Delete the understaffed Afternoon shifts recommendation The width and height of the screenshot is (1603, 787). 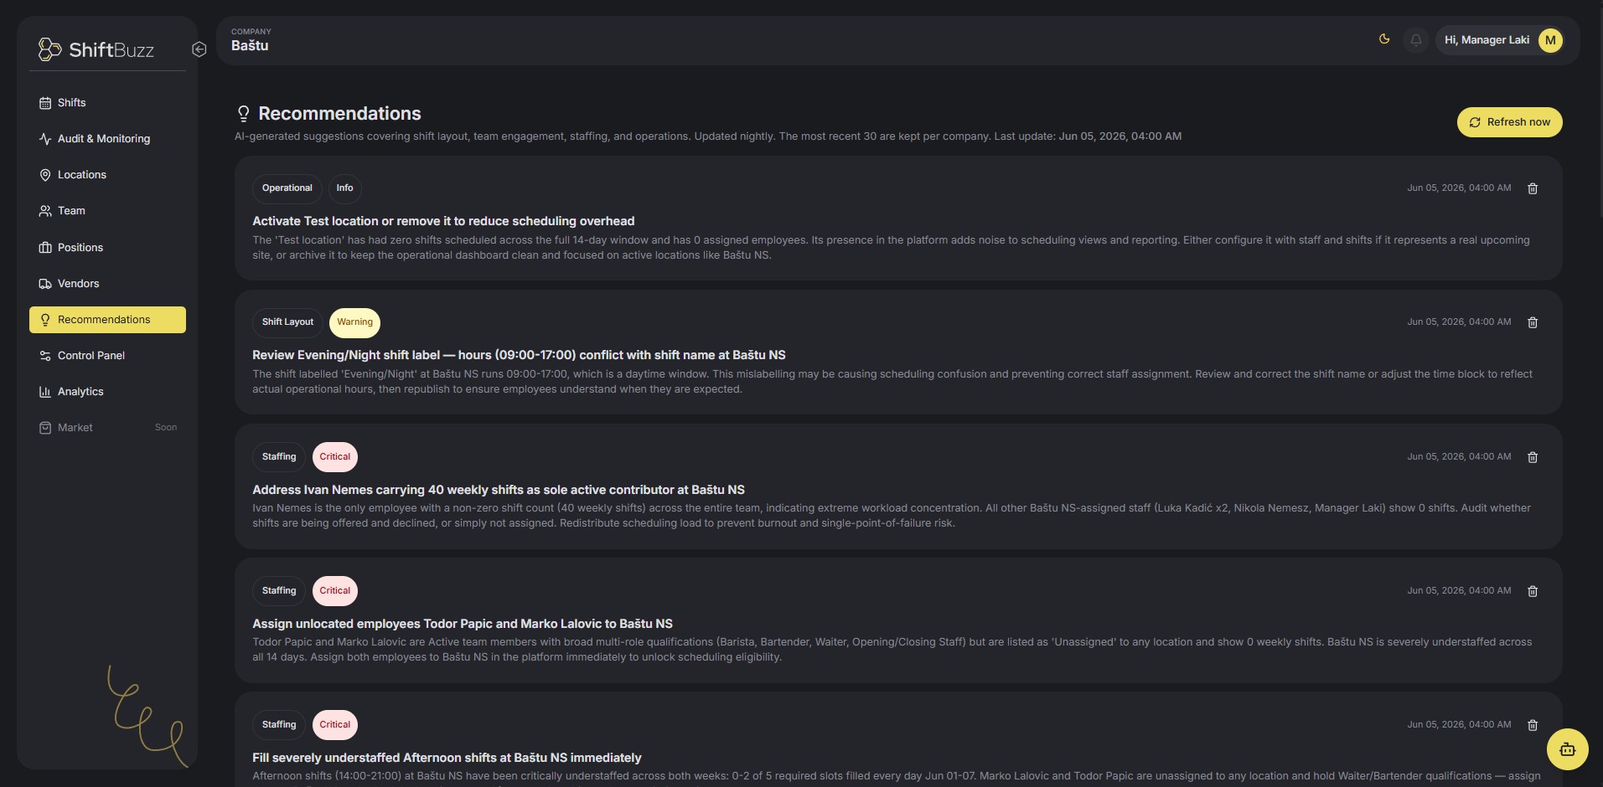pyautogui.click(x=1533, y=725)
